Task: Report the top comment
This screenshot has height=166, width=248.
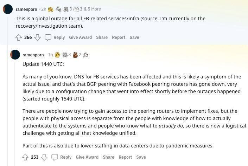Action: [119, 37]
